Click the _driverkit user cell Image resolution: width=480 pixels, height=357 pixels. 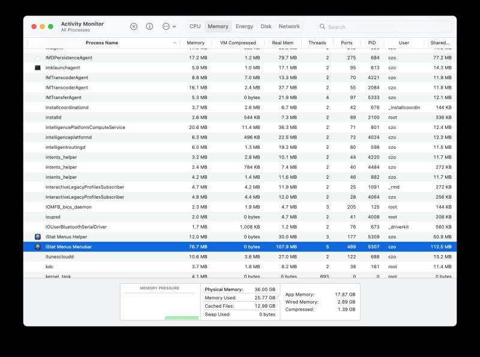point(398,227)
